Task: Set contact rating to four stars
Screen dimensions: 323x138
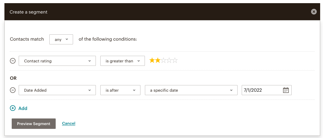Action: click(x=169, y=60)
